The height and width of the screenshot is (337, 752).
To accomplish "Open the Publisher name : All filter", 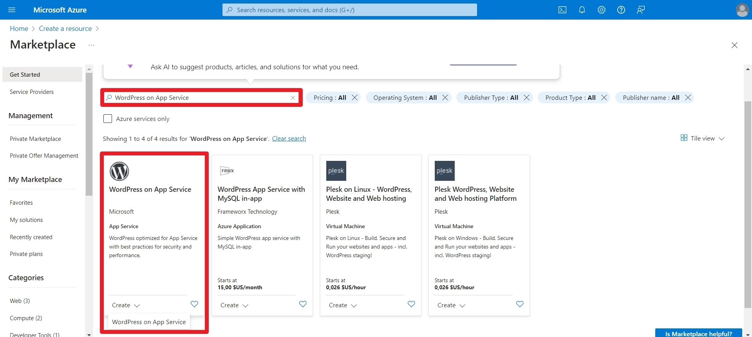I will coord(651,97).
